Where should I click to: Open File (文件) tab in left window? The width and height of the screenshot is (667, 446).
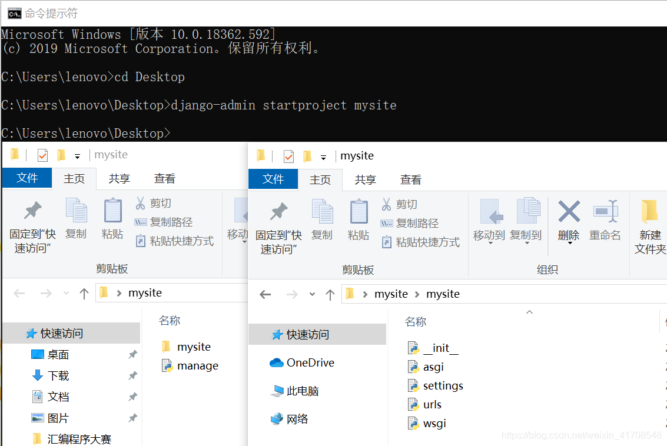(27, 178)
